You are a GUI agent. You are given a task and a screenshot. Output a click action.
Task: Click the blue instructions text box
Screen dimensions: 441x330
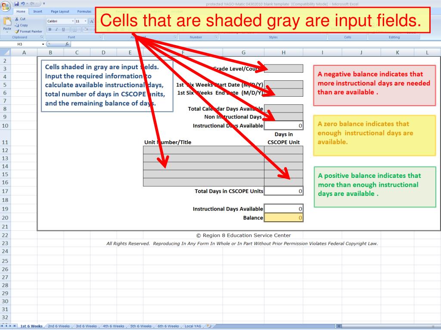click(x=107, y=86)
